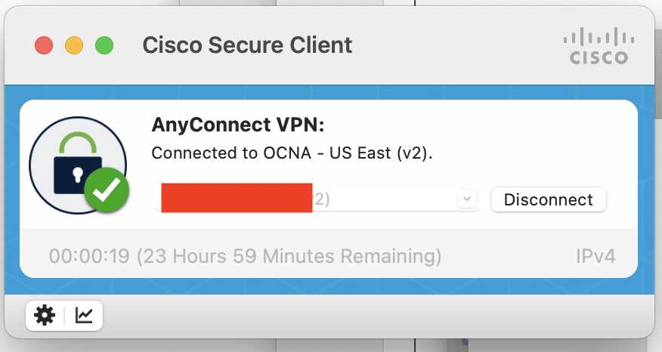Click the Connected to OCNA status message

292,153
